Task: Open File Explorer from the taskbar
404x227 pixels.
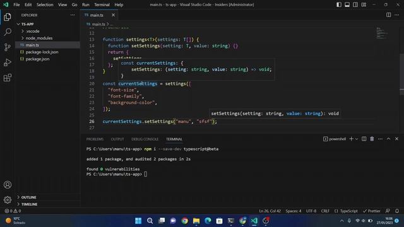Action: 196,221
